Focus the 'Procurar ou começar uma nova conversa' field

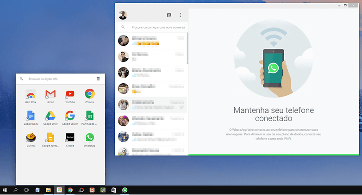click(152, 27)
